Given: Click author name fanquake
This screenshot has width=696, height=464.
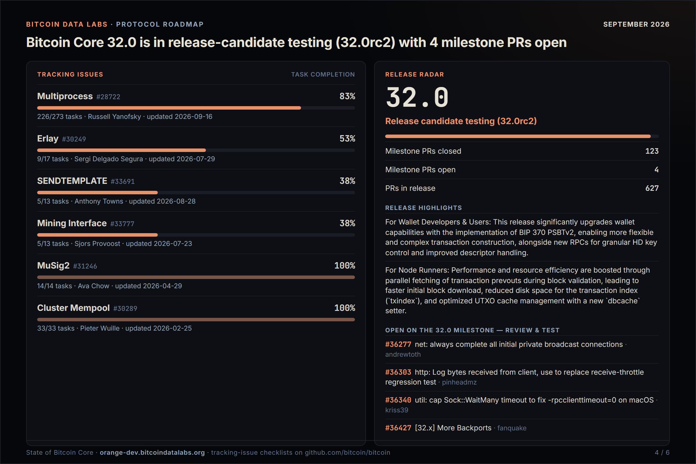Looking at the screenshot, I should (x=512, y=428).
